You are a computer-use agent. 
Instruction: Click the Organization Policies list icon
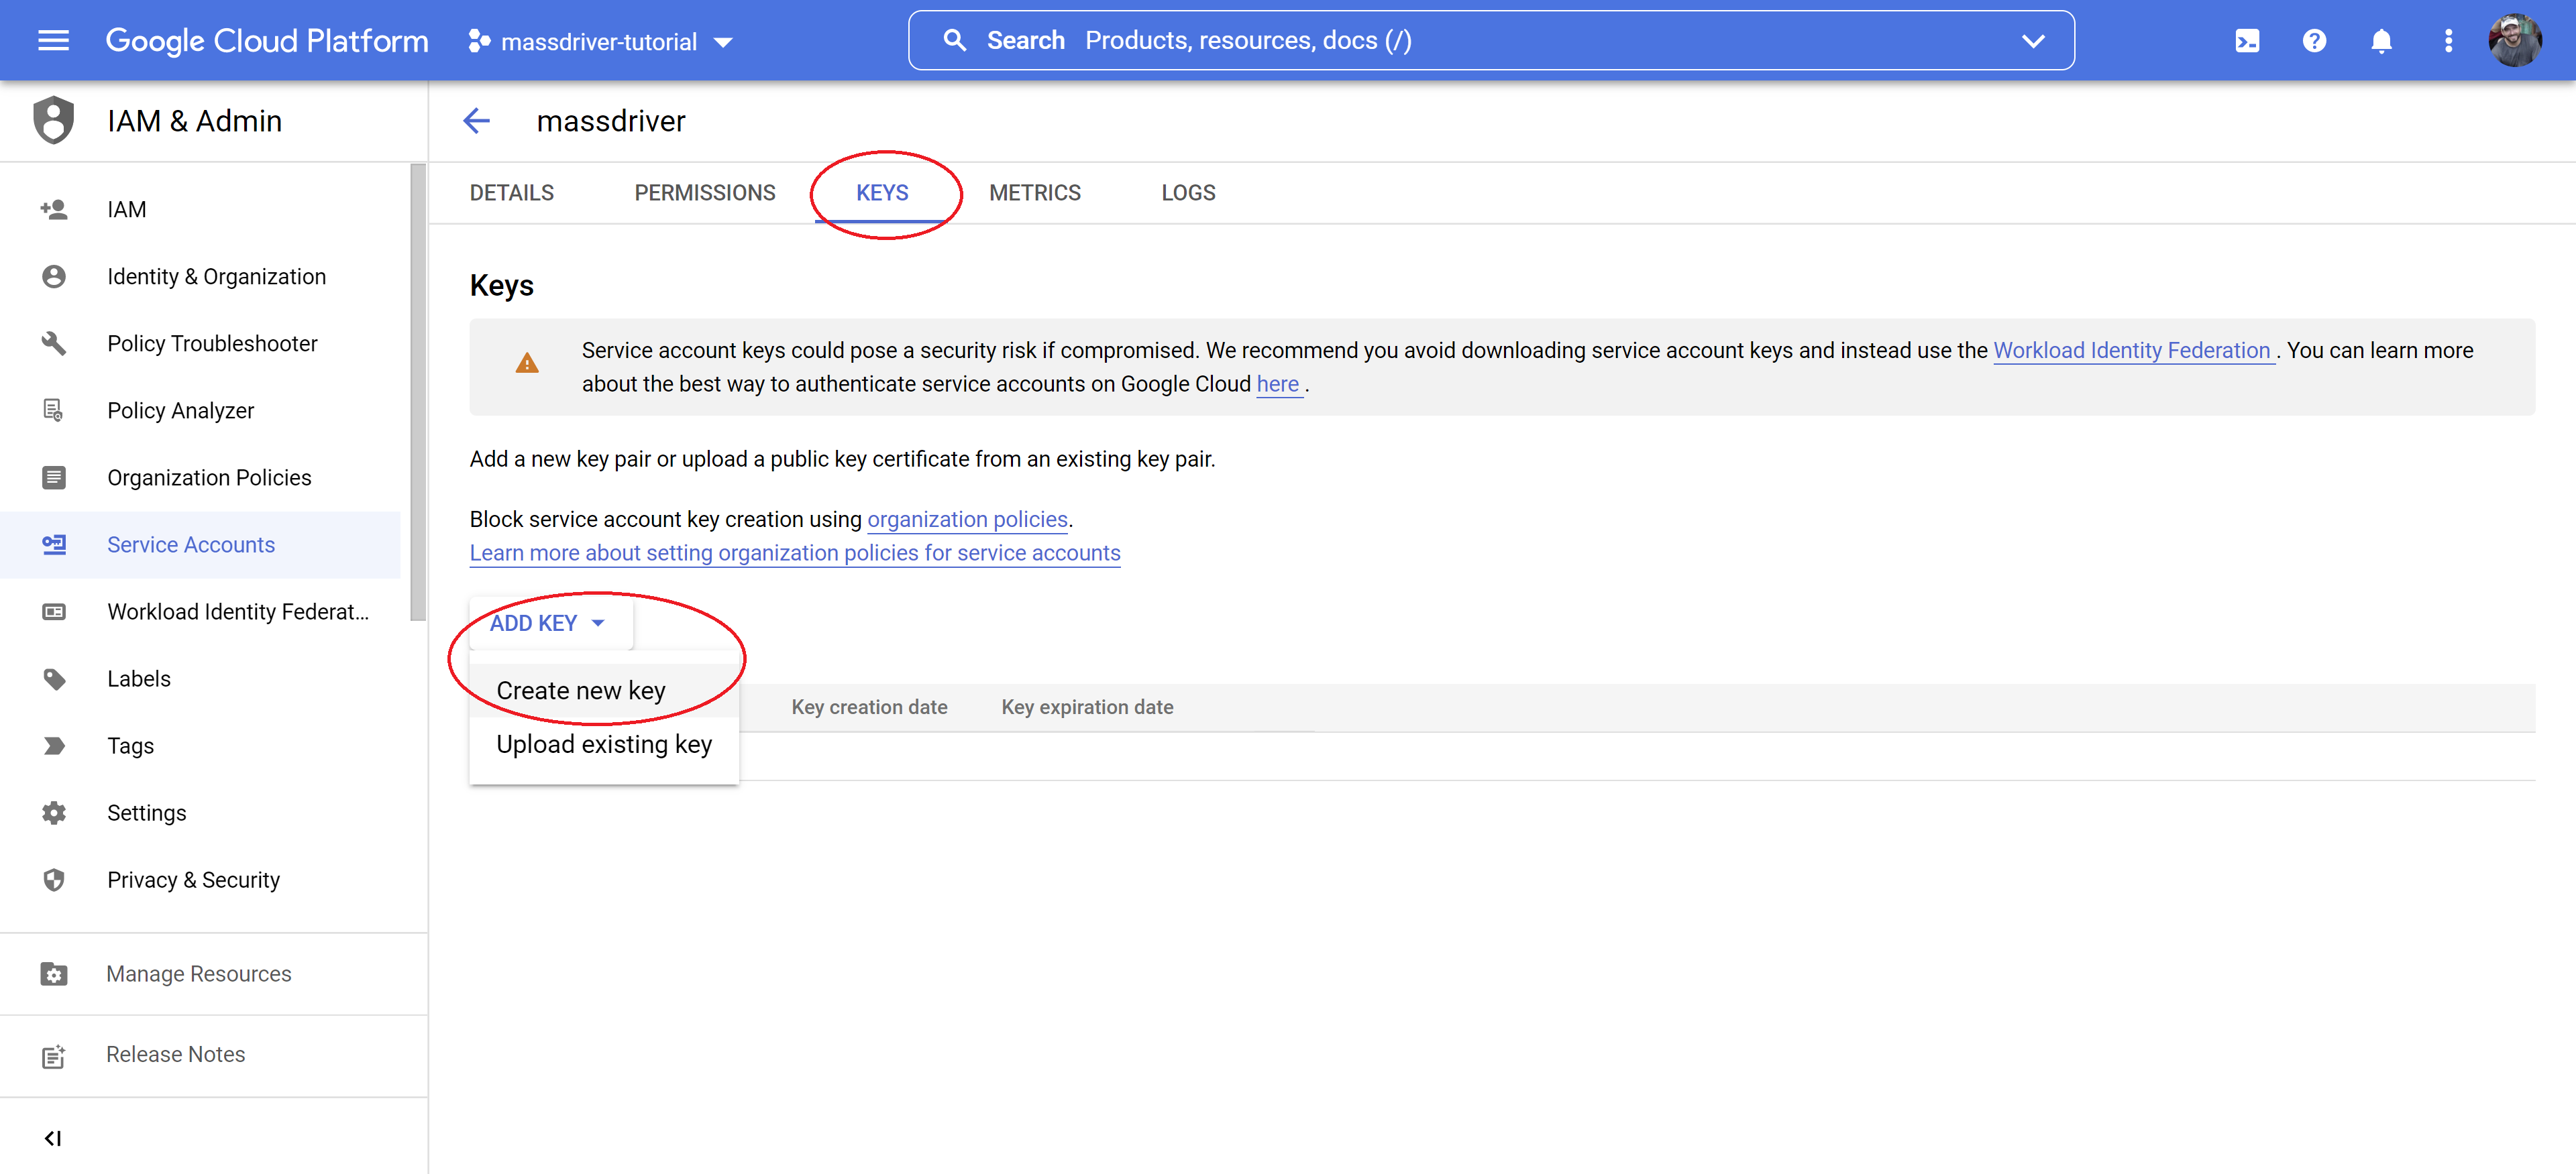click(x=54, y=477)
